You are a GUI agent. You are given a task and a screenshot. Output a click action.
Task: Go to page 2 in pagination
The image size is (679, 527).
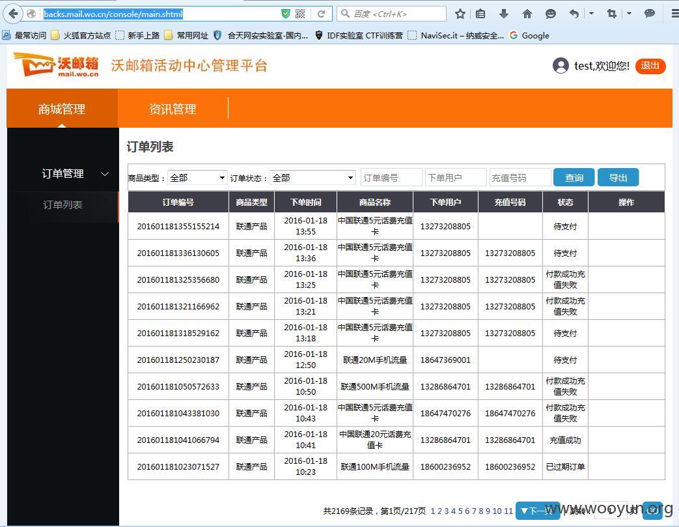coord(439,511)
